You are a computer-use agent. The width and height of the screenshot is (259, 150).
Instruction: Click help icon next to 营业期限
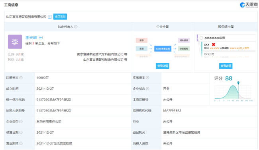coord(21,143)
